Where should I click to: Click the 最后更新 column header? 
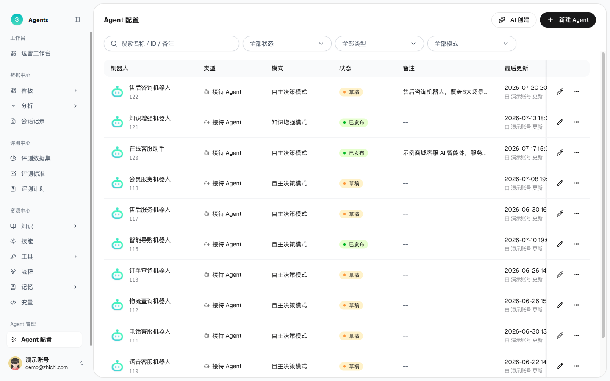pos(516,68)
